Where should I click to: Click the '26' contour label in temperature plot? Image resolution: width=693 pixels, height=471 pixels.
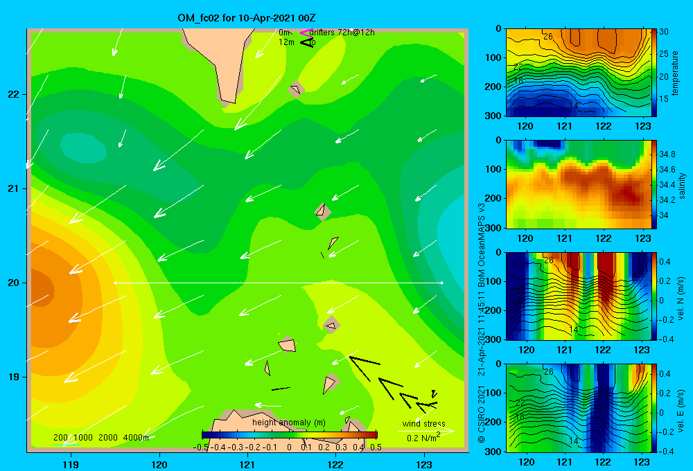click(548, 37)
